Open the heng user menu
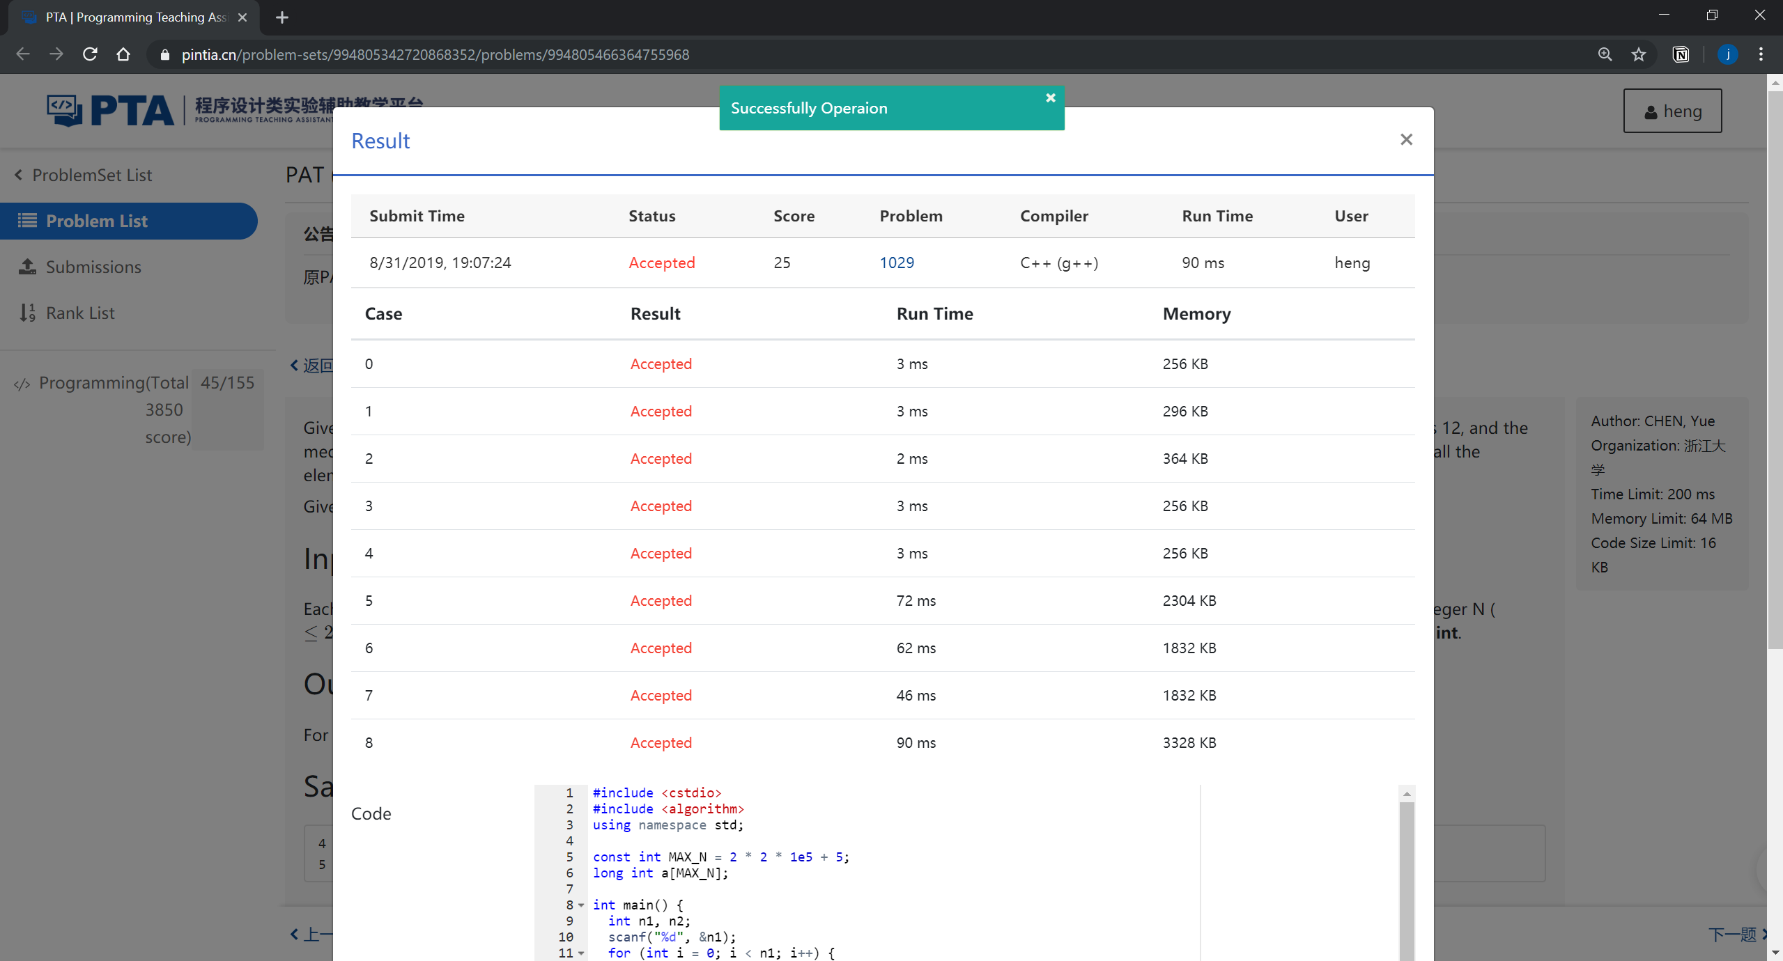 coord(1672,111)
